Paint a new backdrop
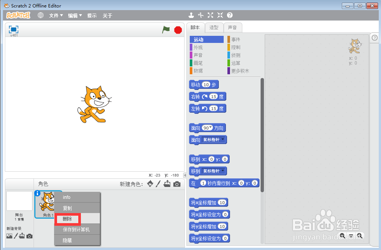The image size is (381, 250). pyautogui.click(x=16, y=236)
